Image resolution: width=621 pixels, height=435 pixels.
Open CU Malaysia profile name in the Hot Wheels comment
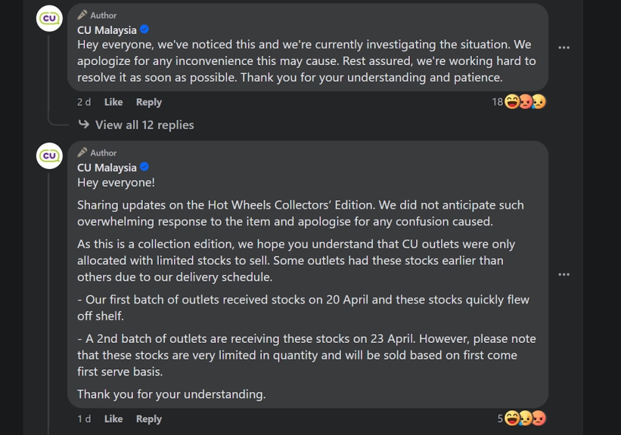pyautogui.click(x=106, y=168)
